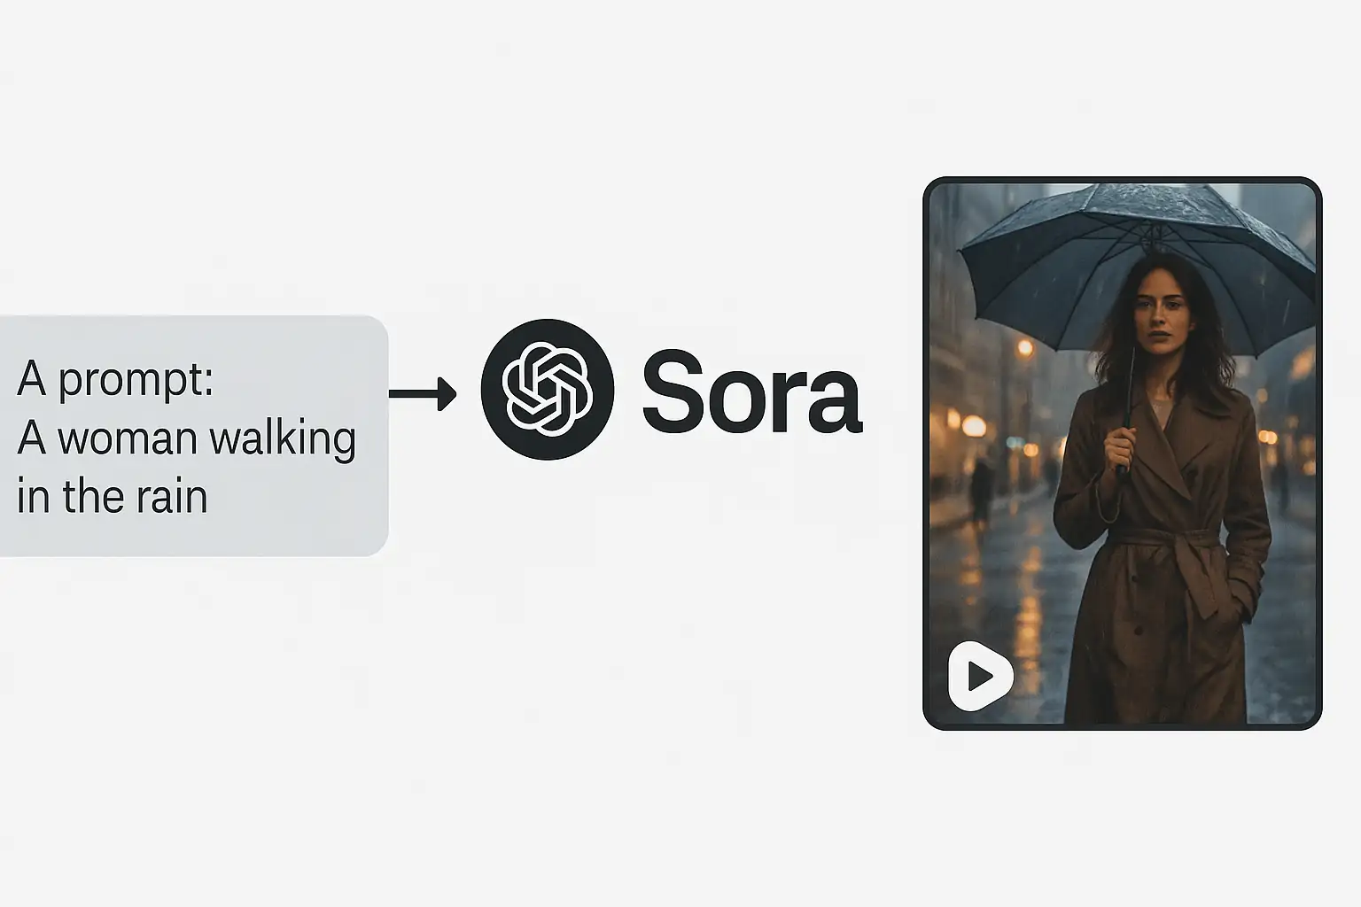Click the 'A woman walking' text line
Image resolution: width=1361 pixels, height=907 pixels.
point(186,438)
